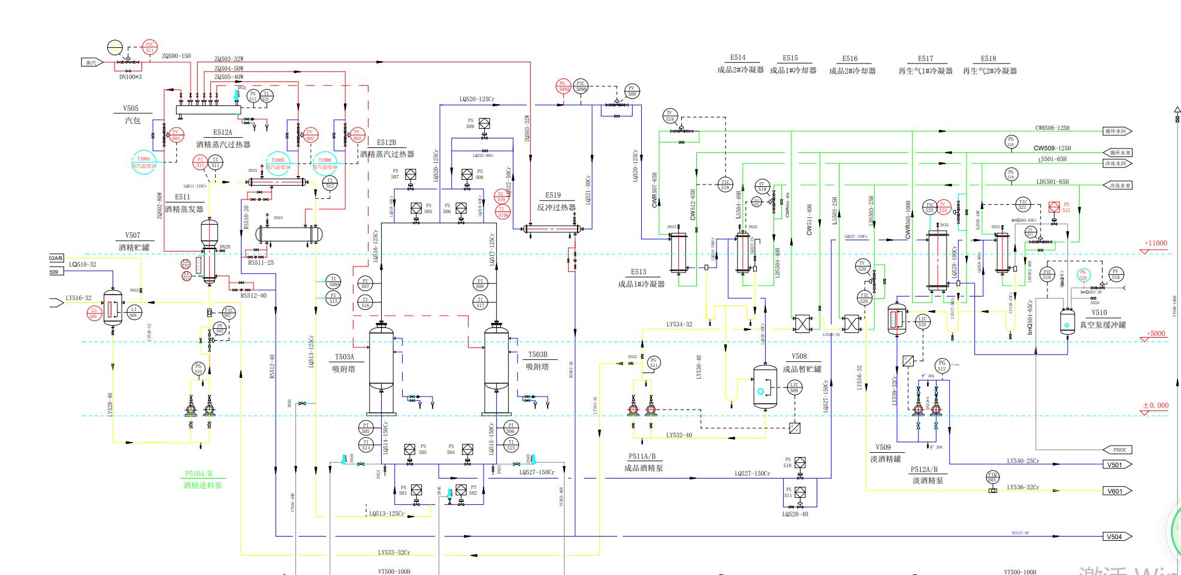Select the 蒸汽 inlet arrow tag

tap(92, 62)
